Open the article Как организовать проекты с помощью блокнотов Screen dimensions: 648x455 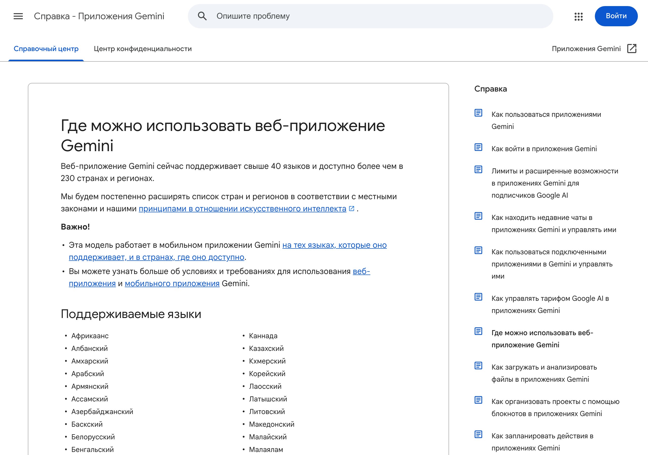coord(555,408)
